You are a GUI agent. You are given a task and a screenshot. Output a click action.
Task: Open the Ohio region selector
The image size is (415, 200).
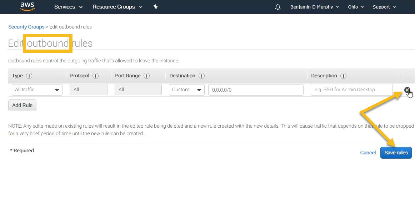click(x=356, y=7)
